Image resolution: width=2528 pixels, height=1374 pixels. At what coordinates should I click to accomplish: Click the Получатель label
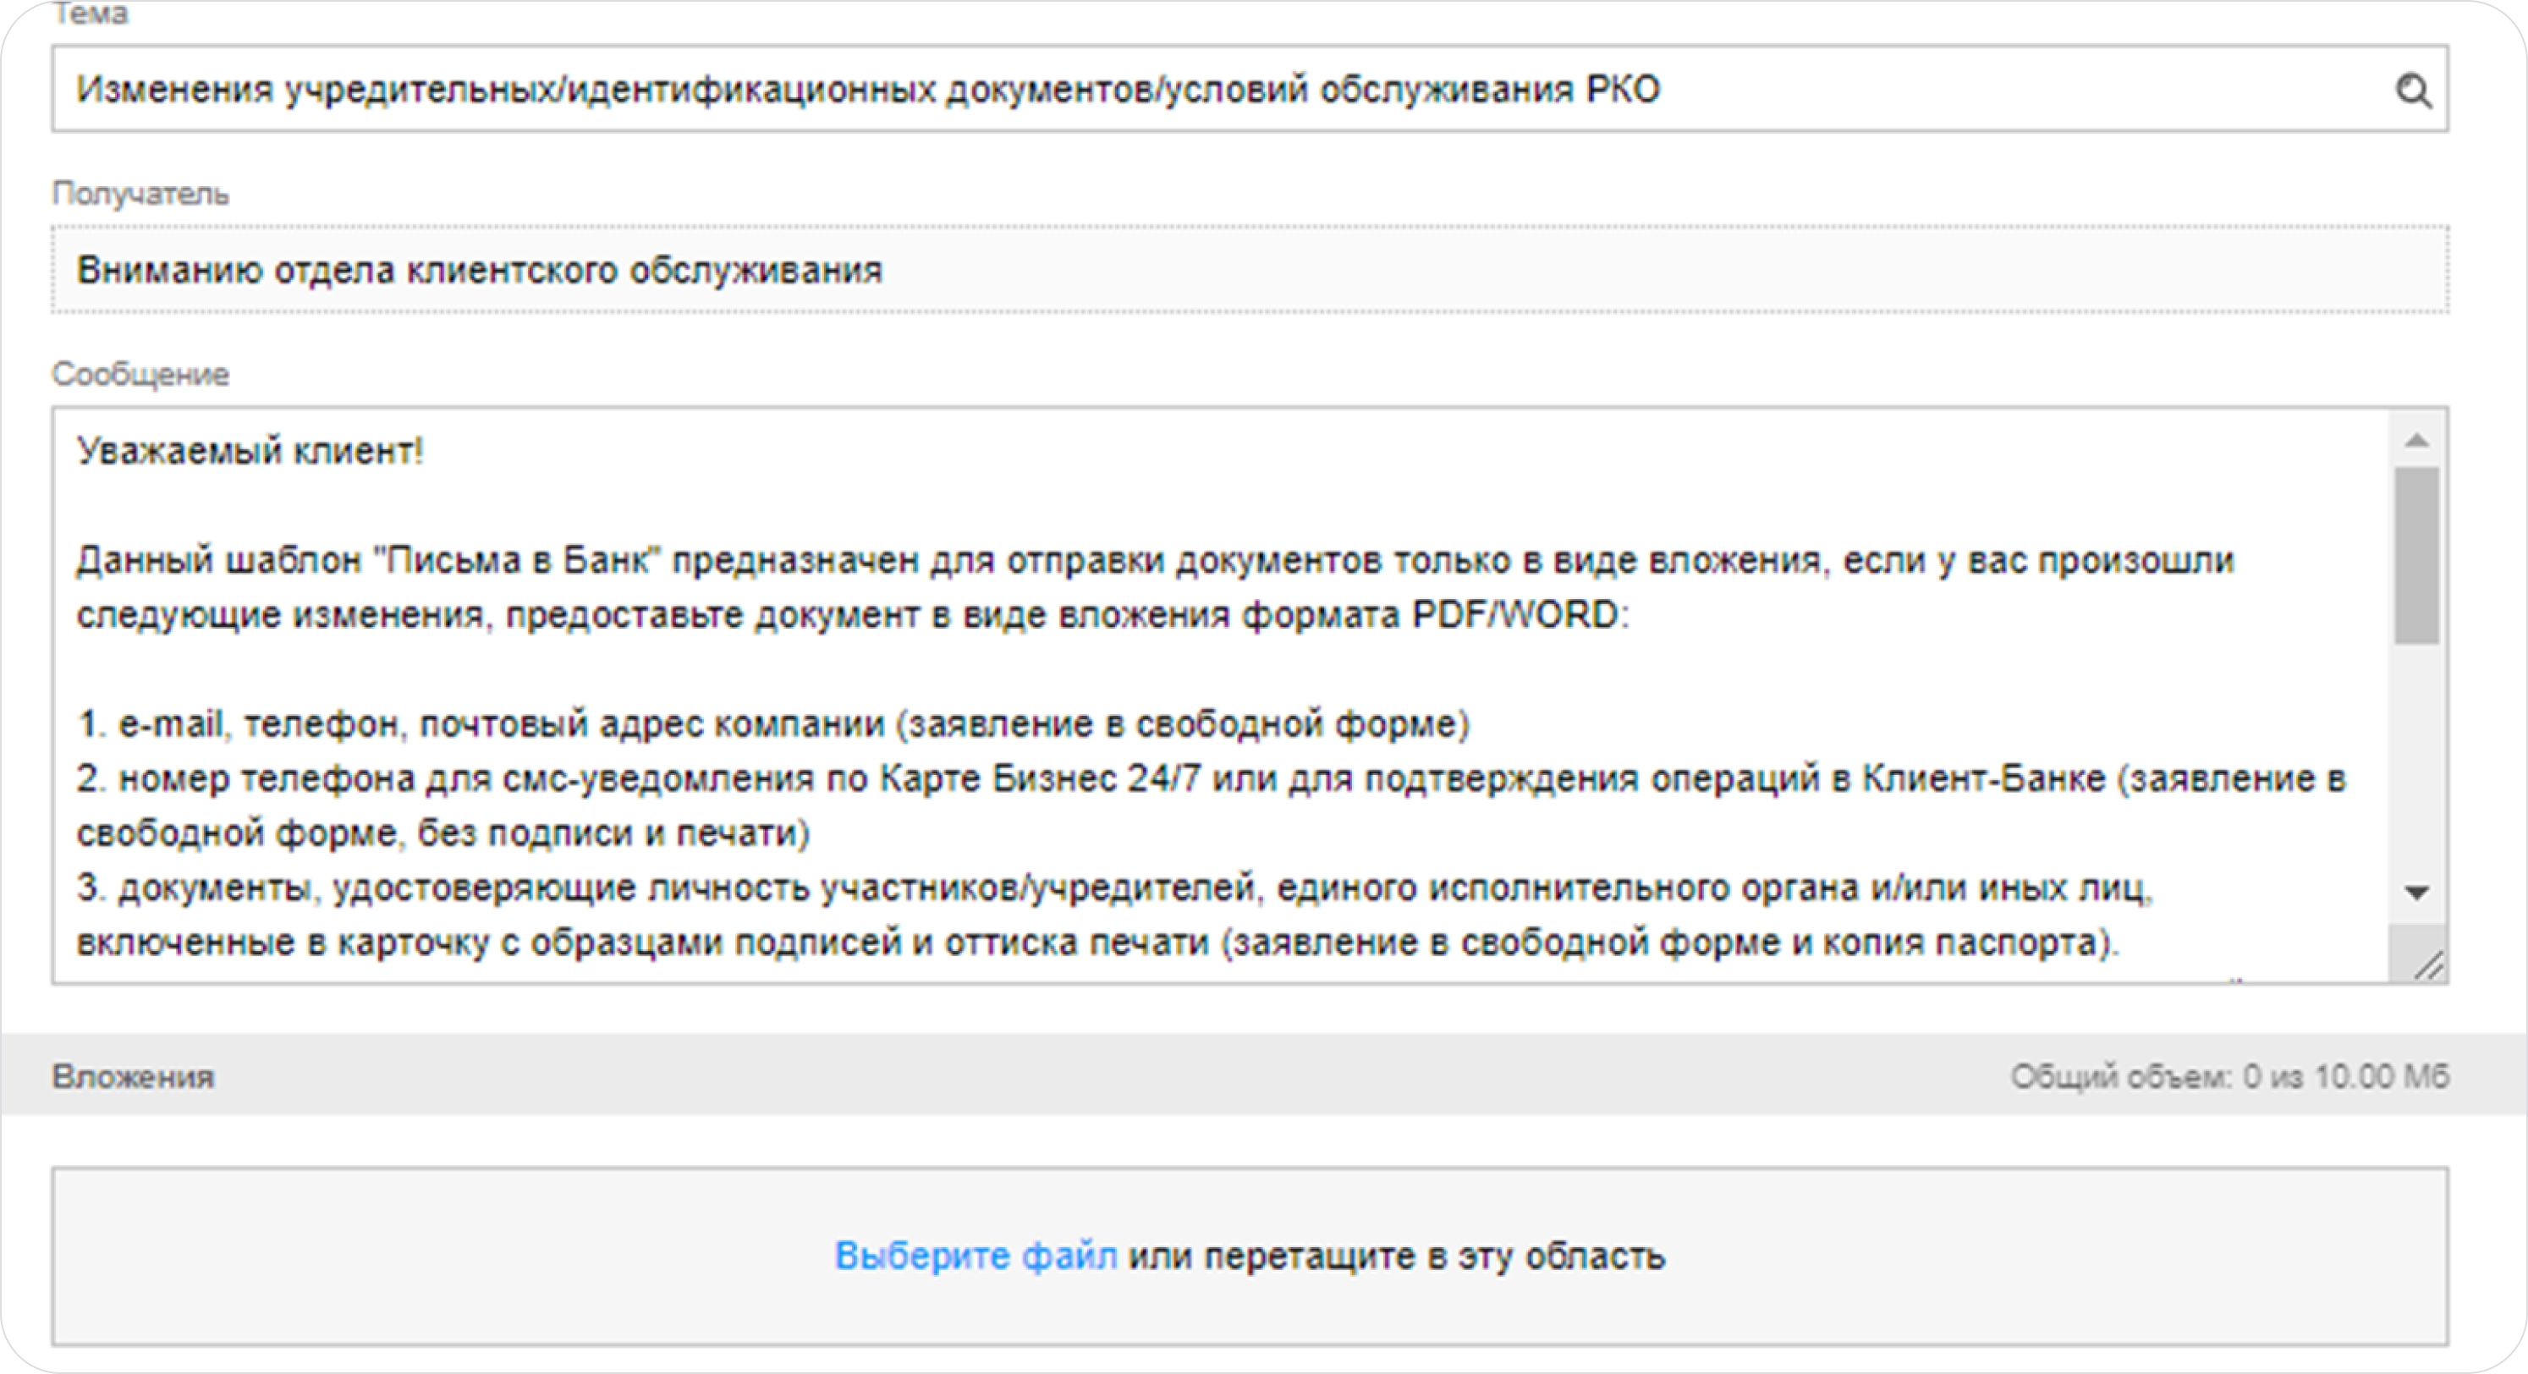point(140,194)
